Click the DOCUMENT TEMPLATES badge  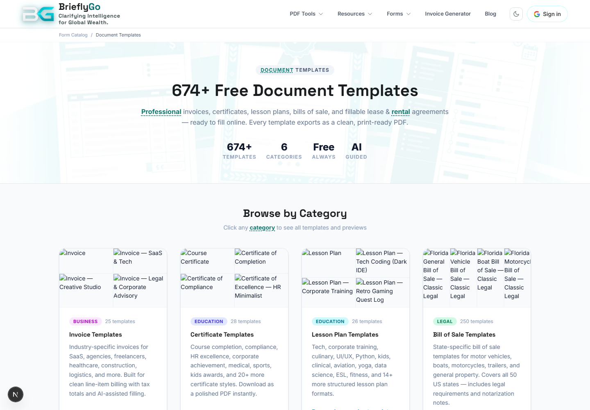click(295, 70)
